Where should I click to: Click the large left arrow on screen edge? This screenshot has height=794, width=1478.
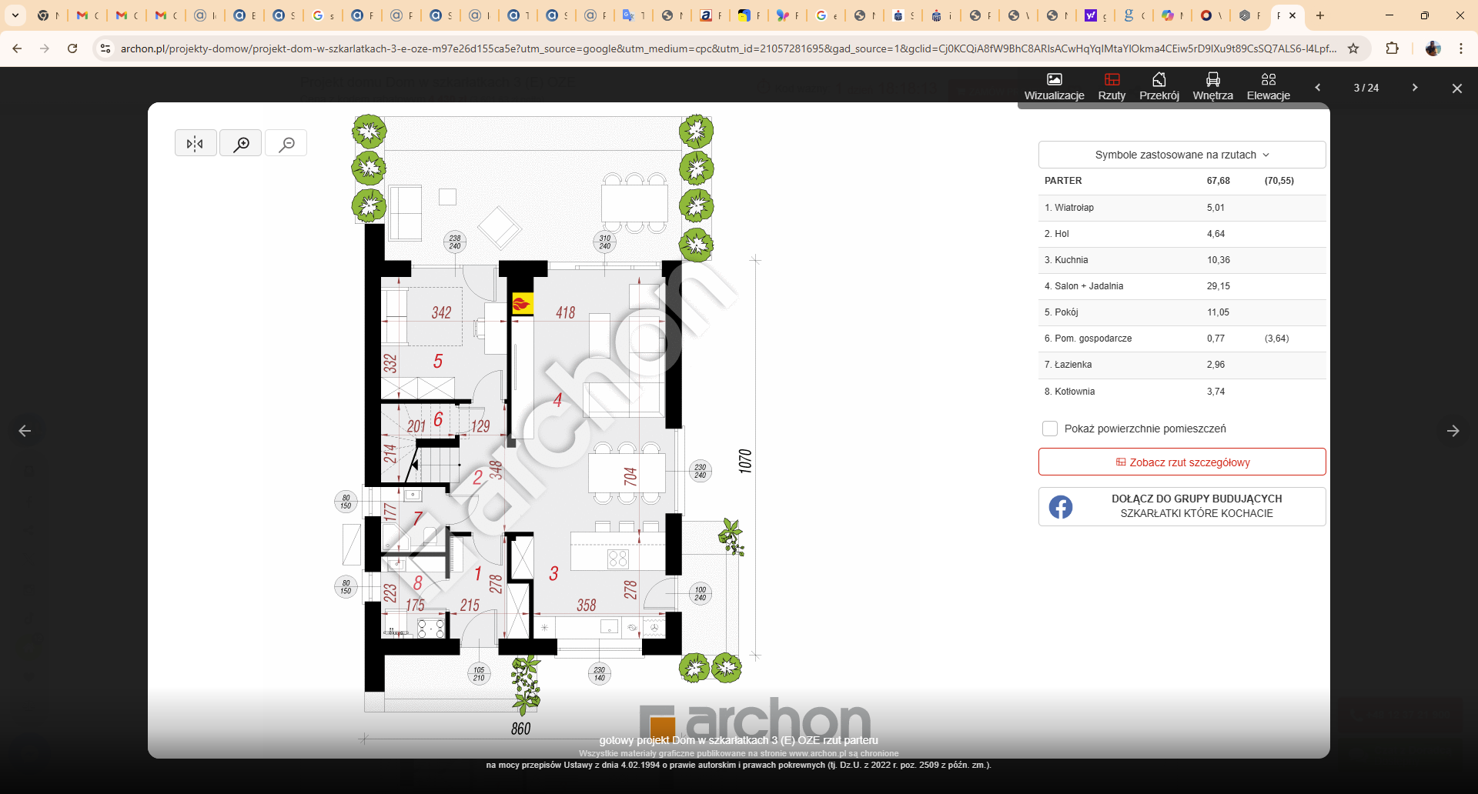25,431
